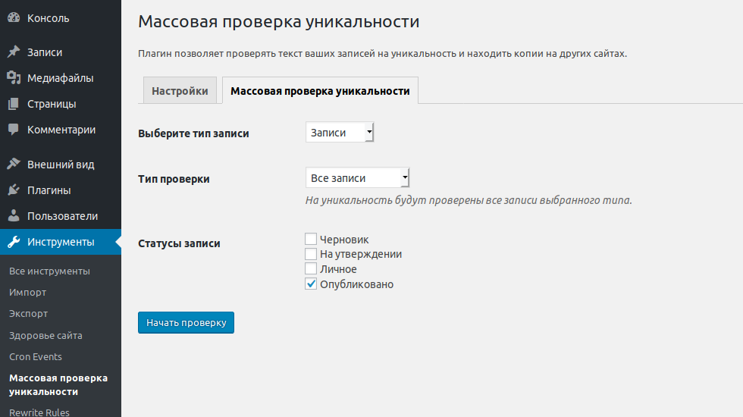Click the Статусы записи field label

179,243
